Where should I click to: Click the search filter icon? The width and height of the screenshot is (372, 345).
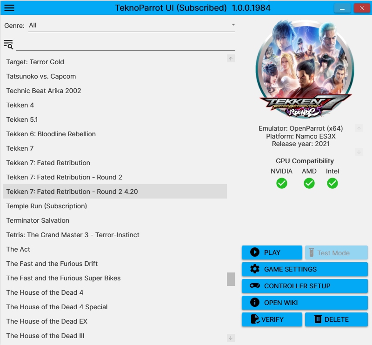pyautogui.click(x=8, y=44)
